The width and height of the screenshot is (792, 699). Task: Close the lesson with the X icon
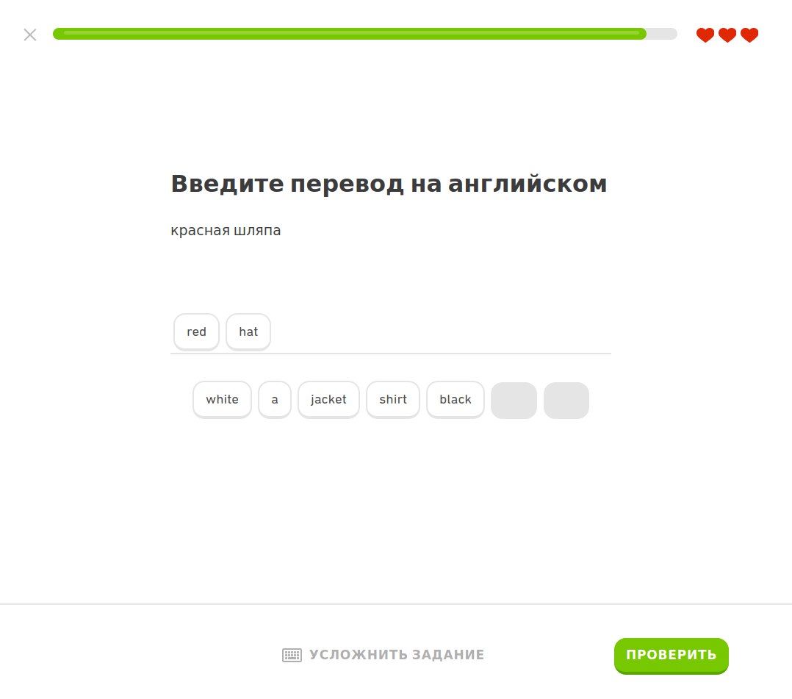30,35
